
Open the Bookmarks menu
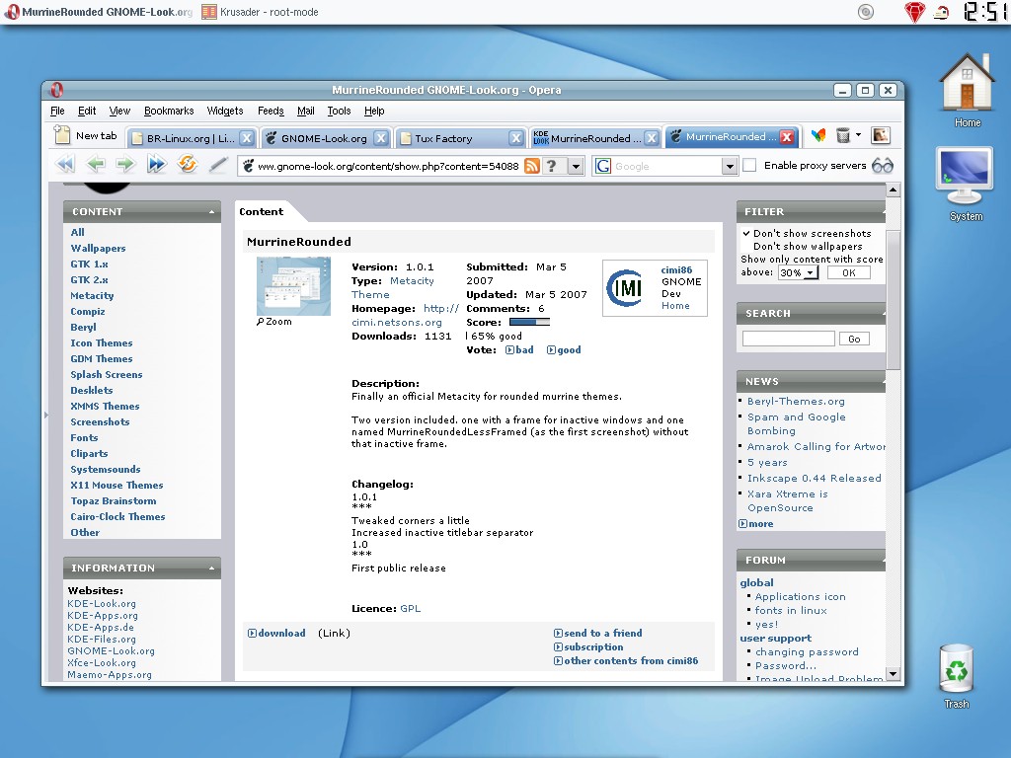tap(169, 111)
